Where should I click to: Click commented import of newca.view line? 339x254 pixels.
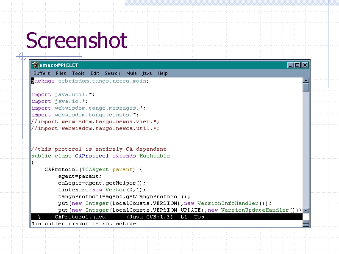pos(95,121)
